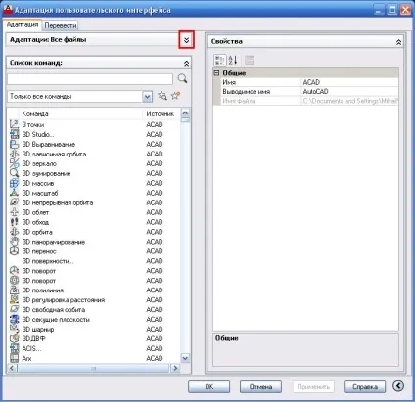Image resolution: width=415 pixels, height=402 pixels.
Task: Open the property pages icon
Action: pos(250,60)
